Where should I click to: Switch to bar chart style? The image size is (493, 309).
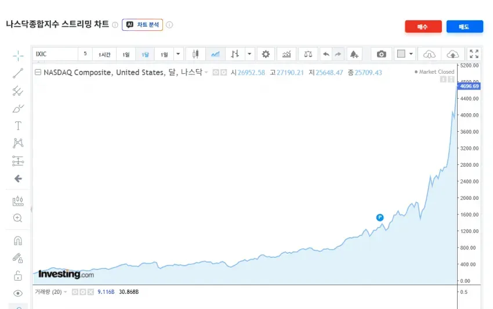coord(235,54)
